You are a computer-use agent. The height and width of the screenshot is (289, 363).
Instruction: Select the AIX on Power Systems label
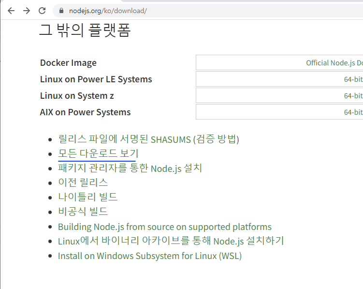point(85,112)
